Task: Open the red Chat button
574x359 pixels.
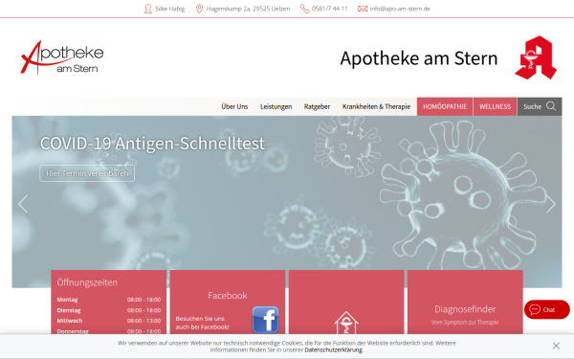Action: 547,309
